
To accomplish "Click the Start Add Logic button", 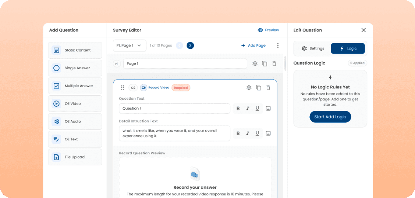I will point(330,117).
